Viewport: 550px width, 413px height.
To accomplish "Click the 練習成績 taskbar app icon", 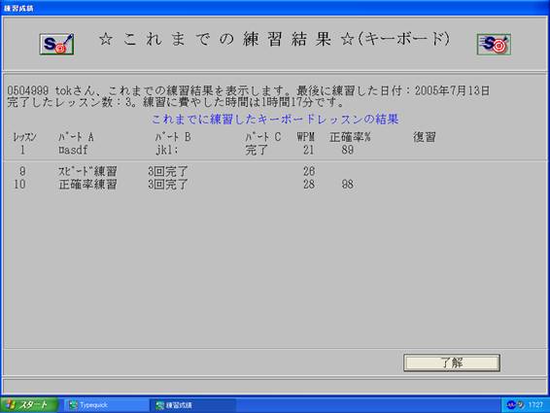I will coord(160,405).
